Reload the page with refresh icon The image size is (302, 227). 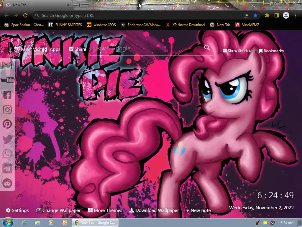(x=25, y=15)
